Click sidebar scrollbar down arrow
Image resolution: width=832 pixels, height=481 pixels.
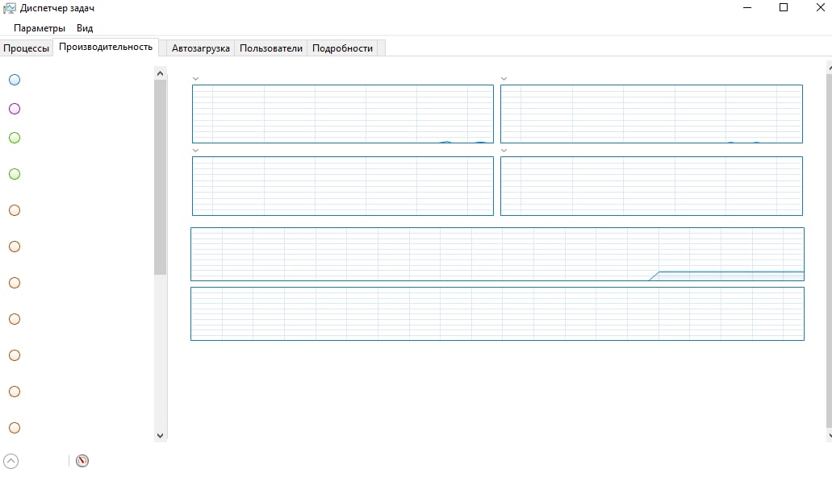coord(161,435)
